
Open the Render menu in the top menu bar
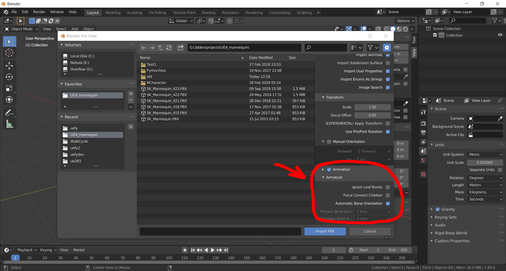tap(39, 12)
